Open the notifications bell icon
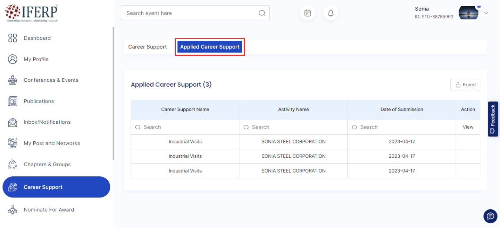The width and height of the screenshot is (500, 228). 331,13
